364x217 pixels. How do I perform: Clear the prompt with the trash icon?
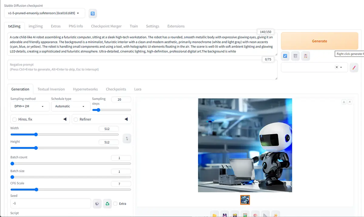(x=295, y=56)
